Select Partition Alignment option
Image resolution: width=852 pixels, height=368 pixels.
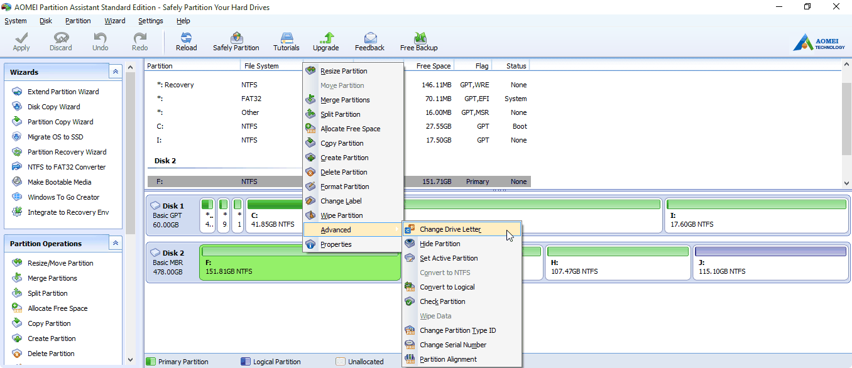[x=462, y=359]
